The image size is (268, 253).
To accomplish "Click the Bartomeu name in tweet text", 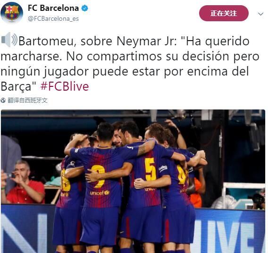I will pyautogui.click(x=47, y=41).
